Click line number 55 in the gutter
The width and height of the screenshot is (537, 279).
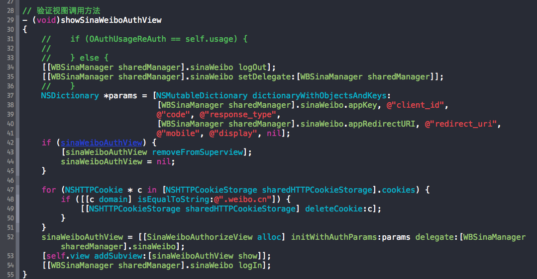click(x=10, y=275)
